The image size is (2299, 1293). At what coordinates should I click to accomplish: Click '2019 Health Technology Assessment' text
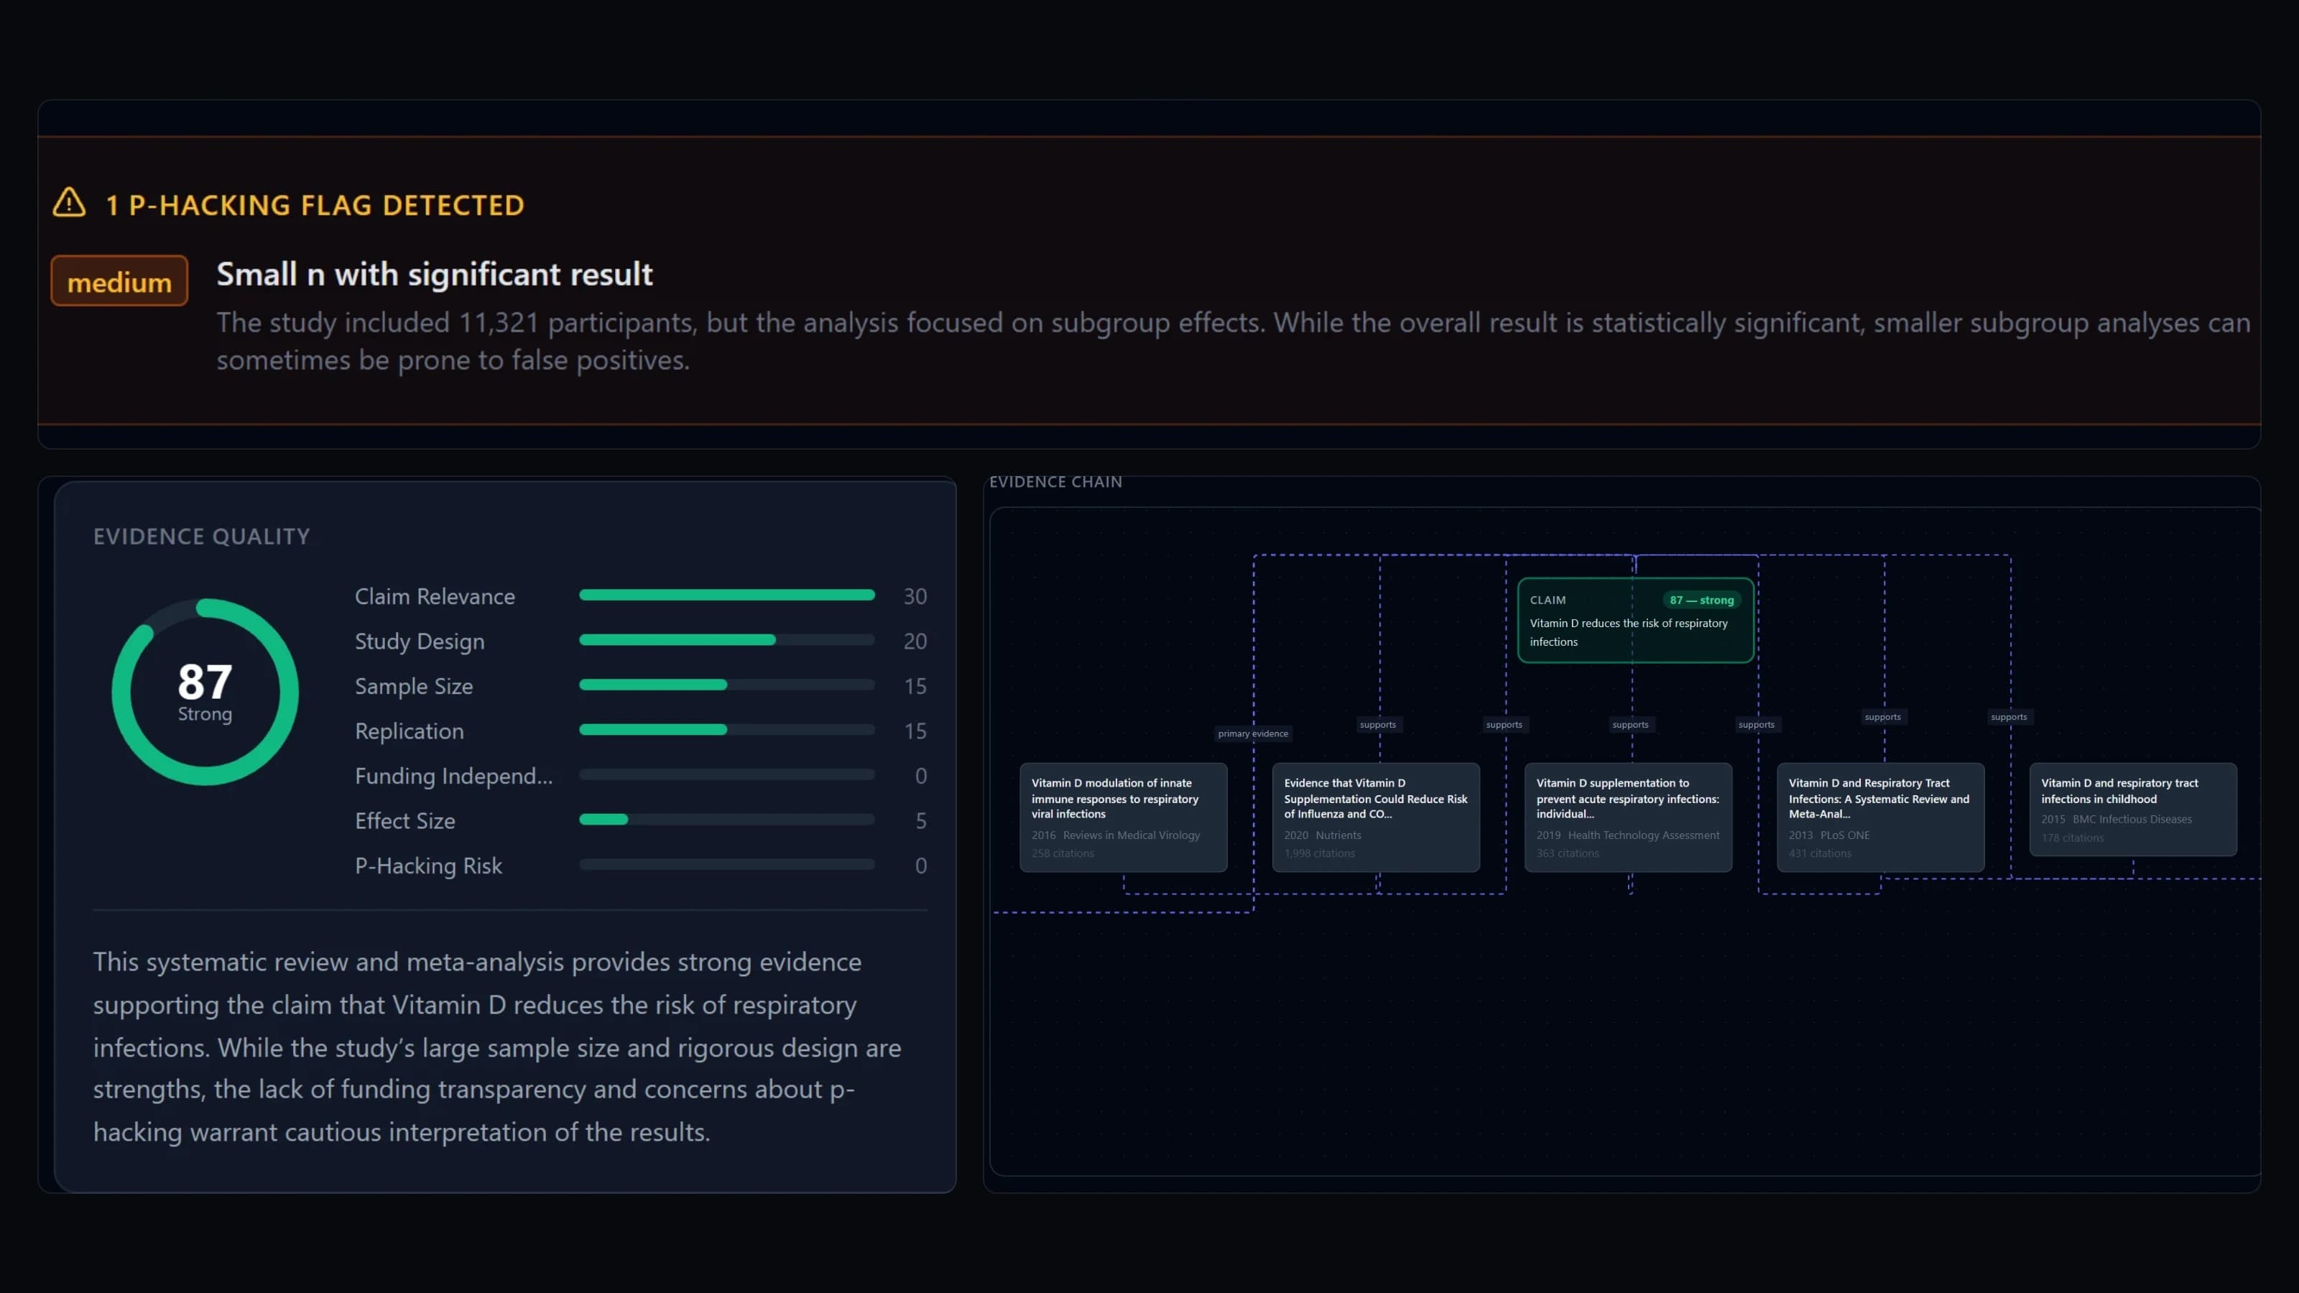(1628, 835)
